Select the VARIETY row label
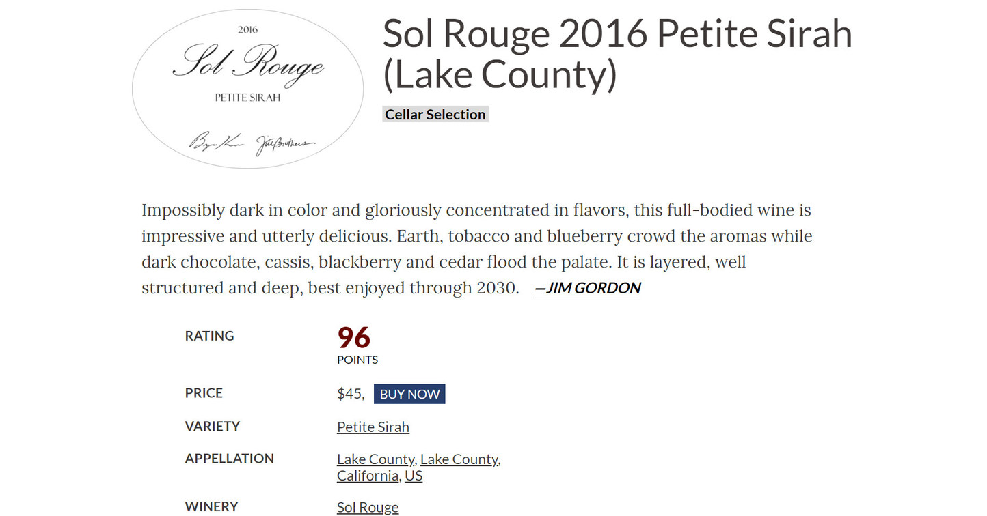 pos(213,426)
